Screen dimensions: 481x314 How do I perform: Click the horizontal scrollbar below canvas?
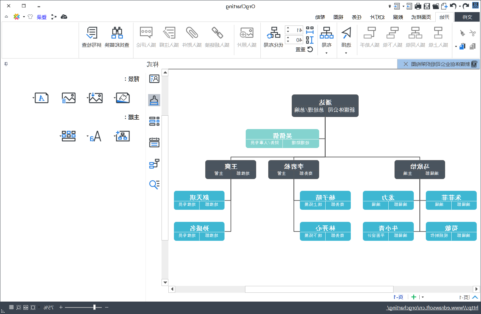tap(319, 289)
